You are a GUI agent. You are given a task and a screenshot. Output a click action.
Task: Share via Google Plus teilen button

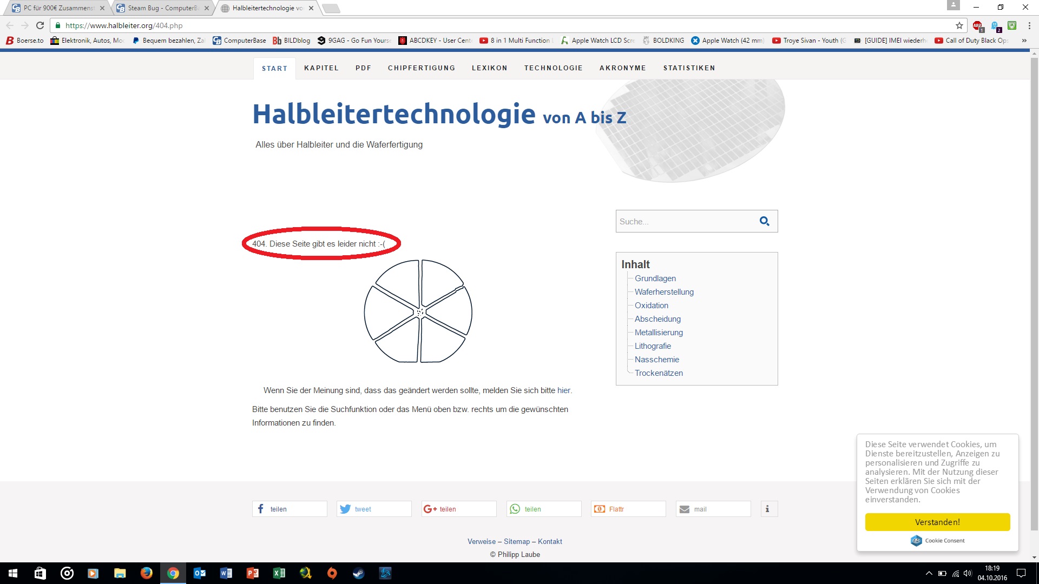point(458,509)
